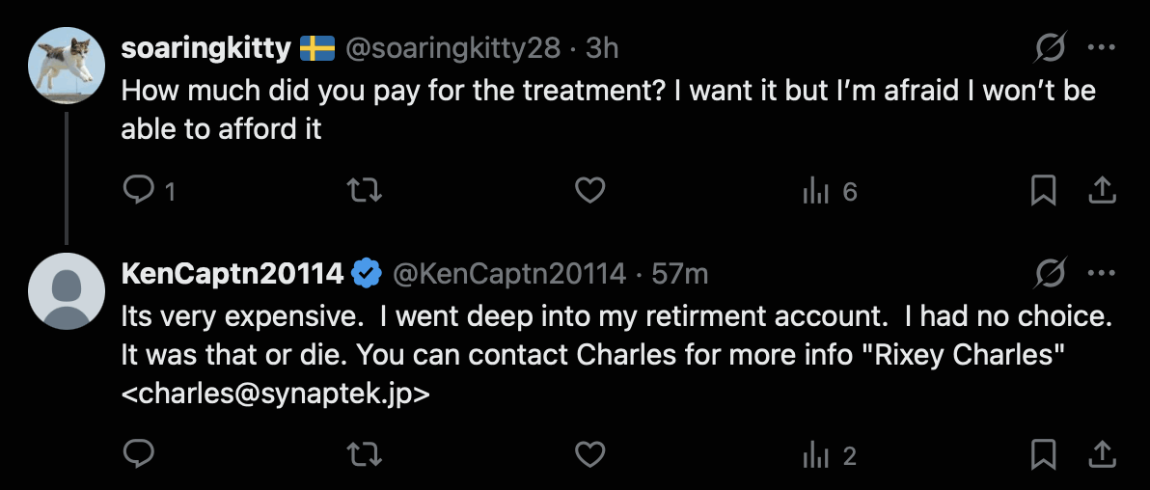This screenshot has width=1150, height=490.
Task: Open Grok icon on KenCaptn20114's reply
Action: 1052,274
